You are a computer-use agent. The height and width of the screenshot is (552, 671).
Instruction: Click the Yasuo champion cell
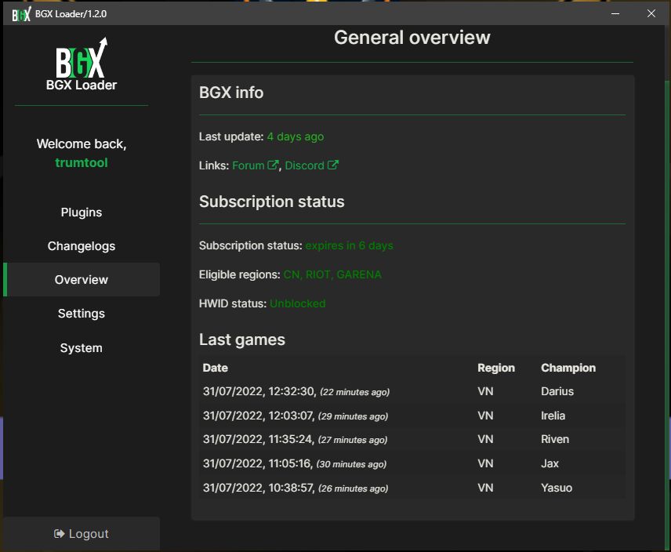[557, 488]
